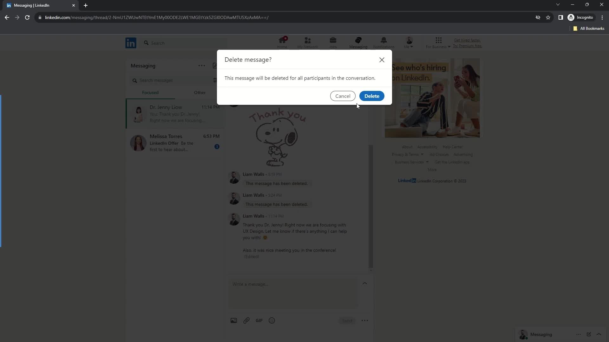The image size is (609, 342).
Task: Expand the bottom Messaging overlay chevron
Action: (x=599, y=334)
